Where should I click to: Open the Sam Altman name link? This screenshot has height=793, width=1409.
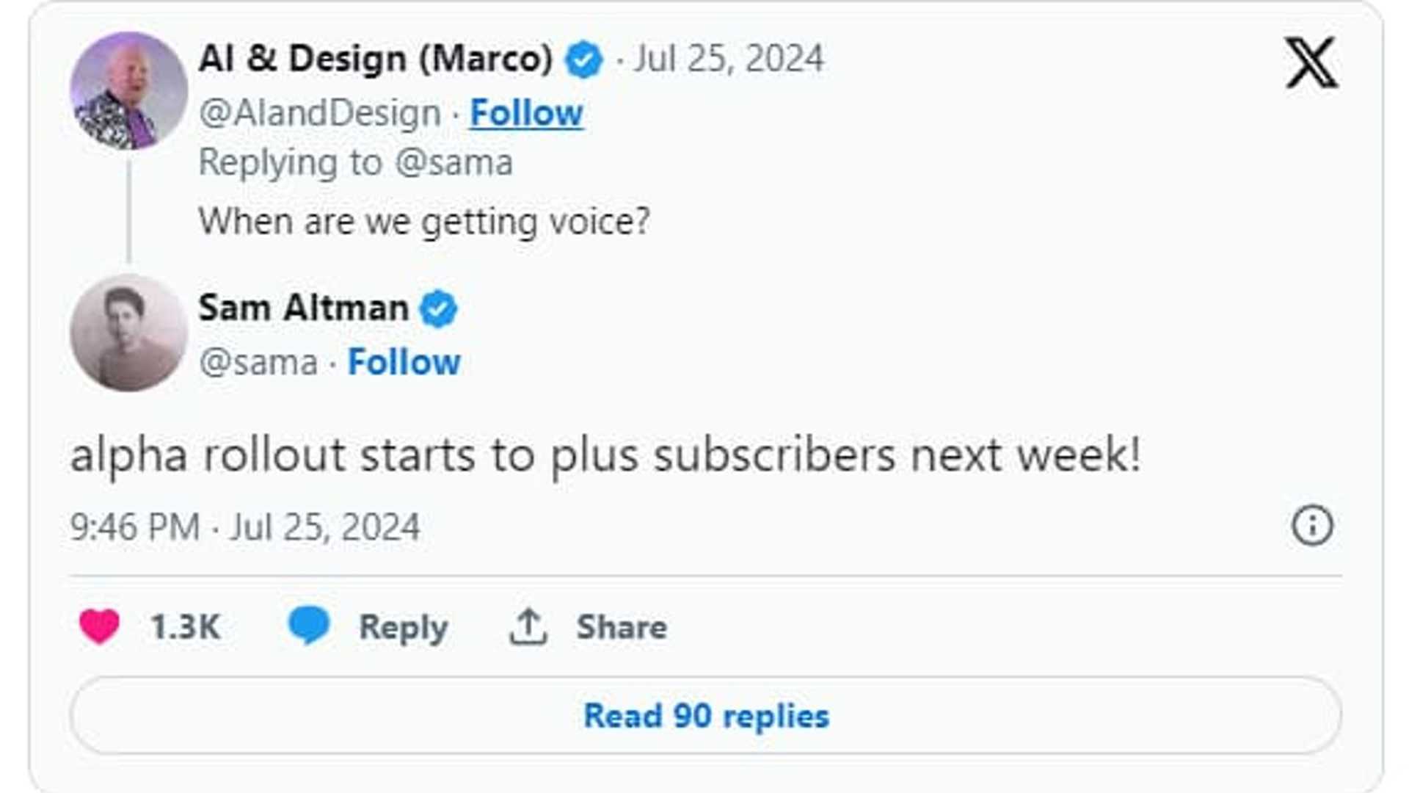[x=303, y=308]
